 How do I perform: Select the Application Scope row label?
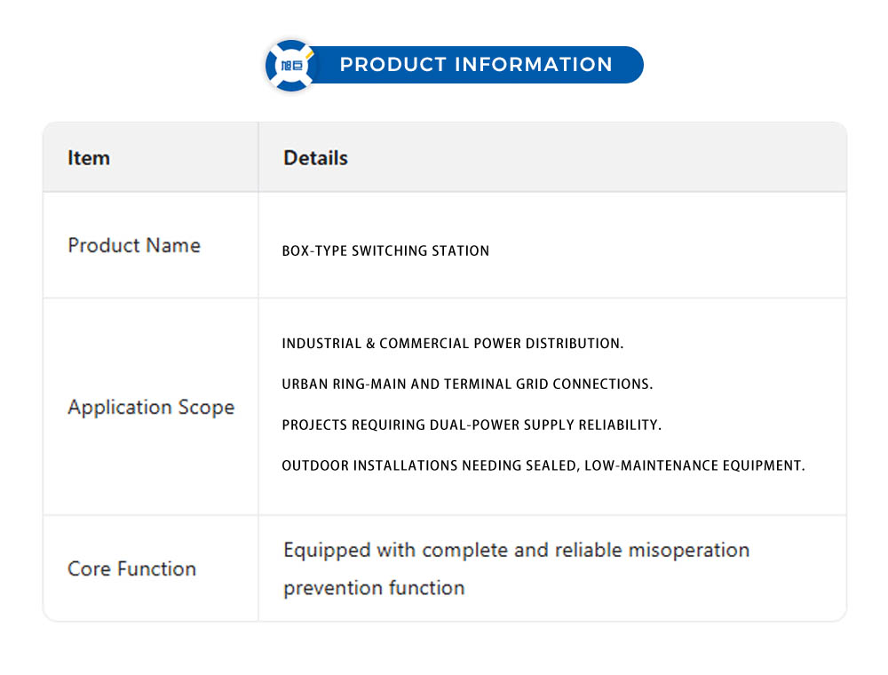tap(151, 408)
